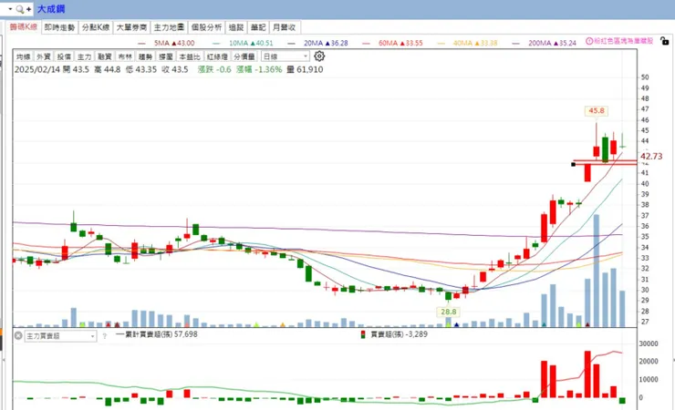Select the first red K線 tab
The width and height of the screenshot is (675, 410).
tap(24, 26)
